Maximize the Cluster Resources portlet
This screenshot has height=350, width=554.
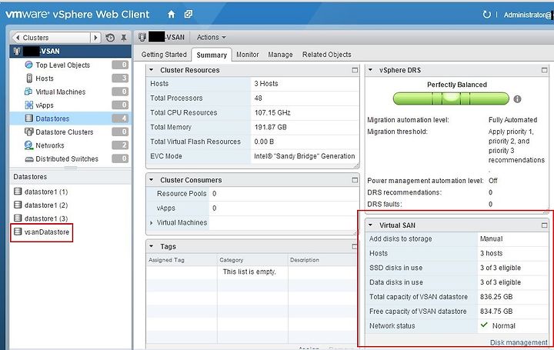[x=355, y=70]
